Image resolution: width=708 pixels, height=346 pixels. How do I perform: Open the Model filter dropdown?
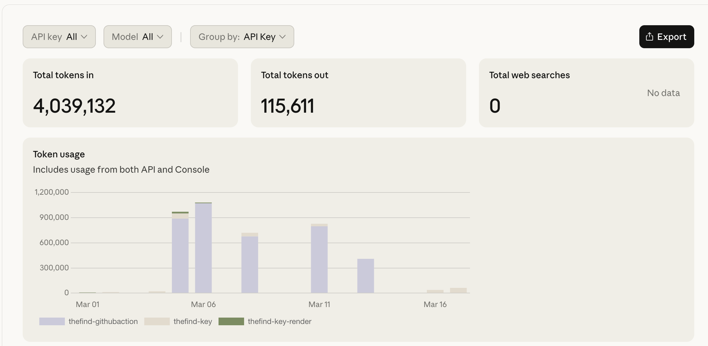click(x=137, y=37)
